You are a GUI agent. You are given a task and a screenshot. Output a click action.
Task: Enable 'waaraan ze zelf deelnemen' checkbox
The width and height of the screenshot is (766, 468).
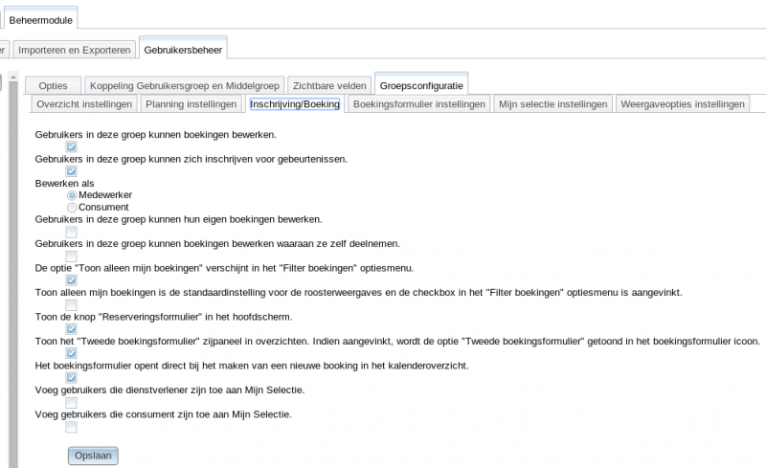pos(71,256)
